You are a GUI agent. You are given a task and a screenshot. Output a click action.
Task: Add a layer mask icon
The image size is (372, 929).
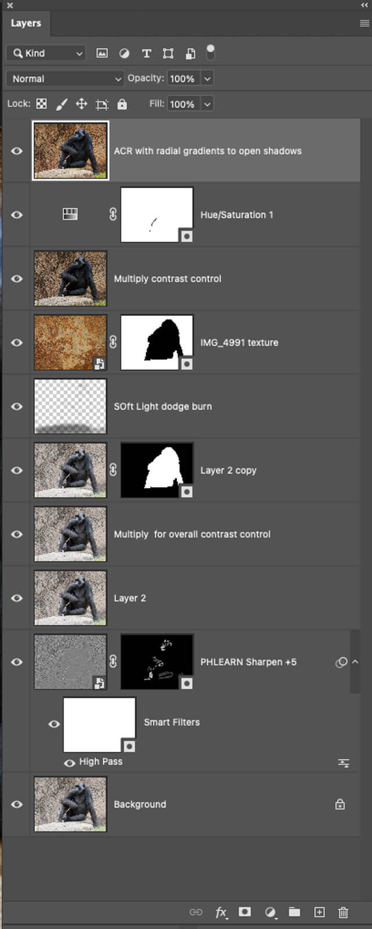point(245,912)
